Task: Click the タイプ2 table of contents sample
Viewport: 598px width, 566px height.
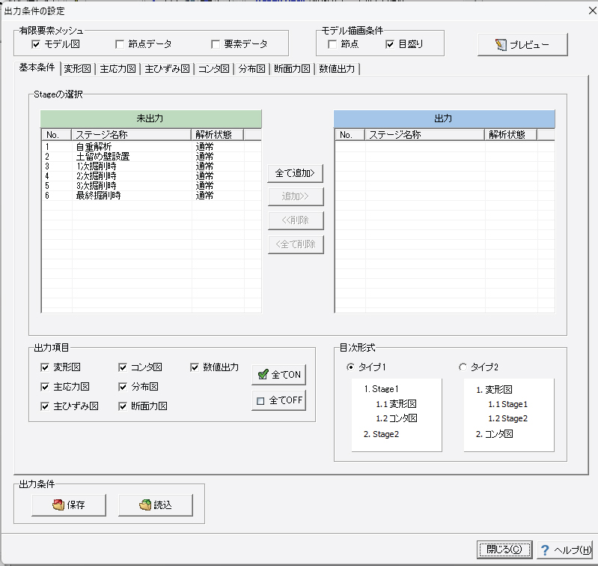Action: [509, 415]
